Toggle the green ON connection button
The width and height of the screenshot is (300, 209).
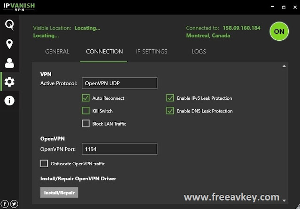pos(279,31)
